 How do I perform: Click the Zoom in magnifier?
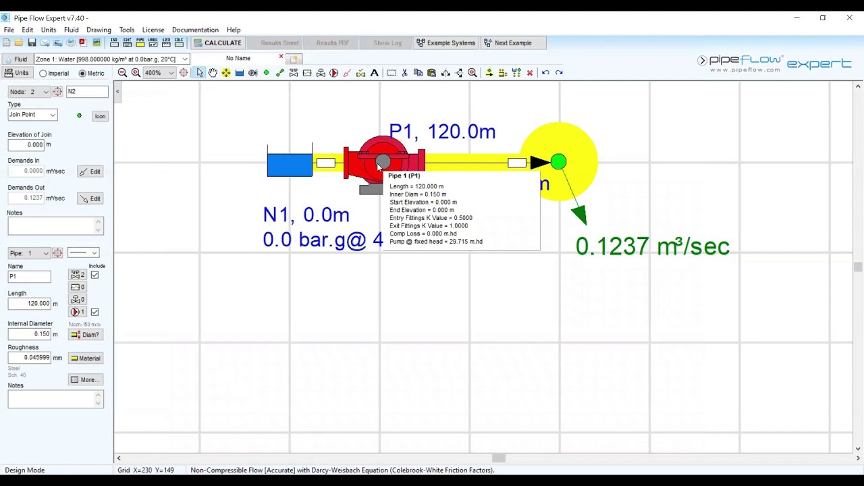(x=136, y=73)
